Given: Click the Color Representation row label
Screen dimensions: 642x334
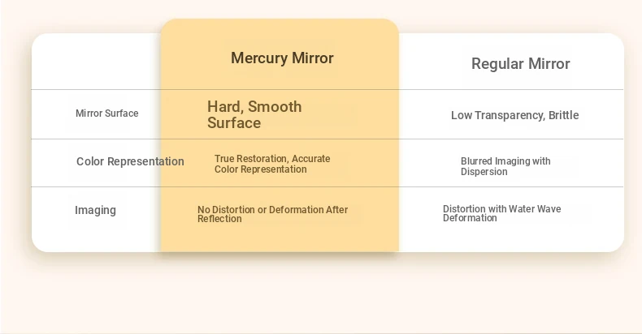Looking at the screenshot, I should pyautogui.click(x=130, y=161).
